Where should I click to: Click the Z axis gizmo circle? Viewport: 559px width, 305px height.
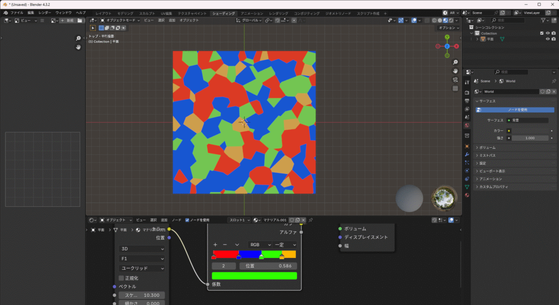[x=447, y=46]
